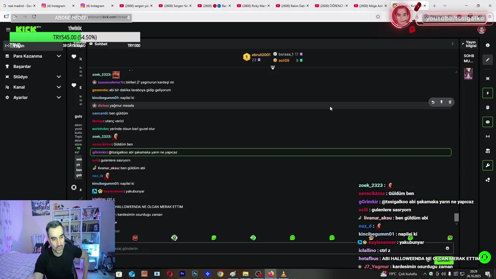This screenshot has height=279, width=496.
Task: Click the Kick logo
Action: click(26, 29)
